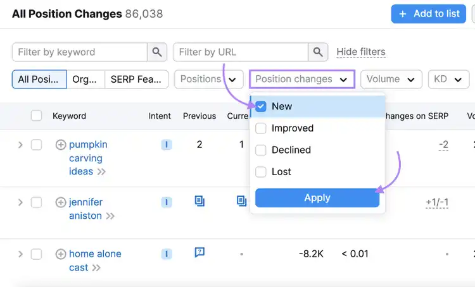Viewport: 475px width, 287px height.
Task: Click intent badge in home alone cast row
Action: coord(167,254)
